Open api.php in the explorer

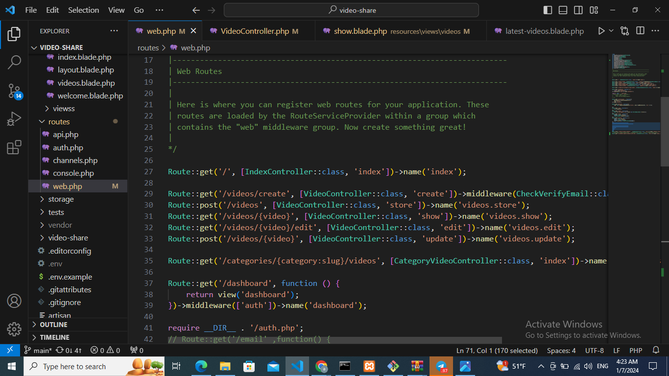pyautogui.click(x=78, y=135)
